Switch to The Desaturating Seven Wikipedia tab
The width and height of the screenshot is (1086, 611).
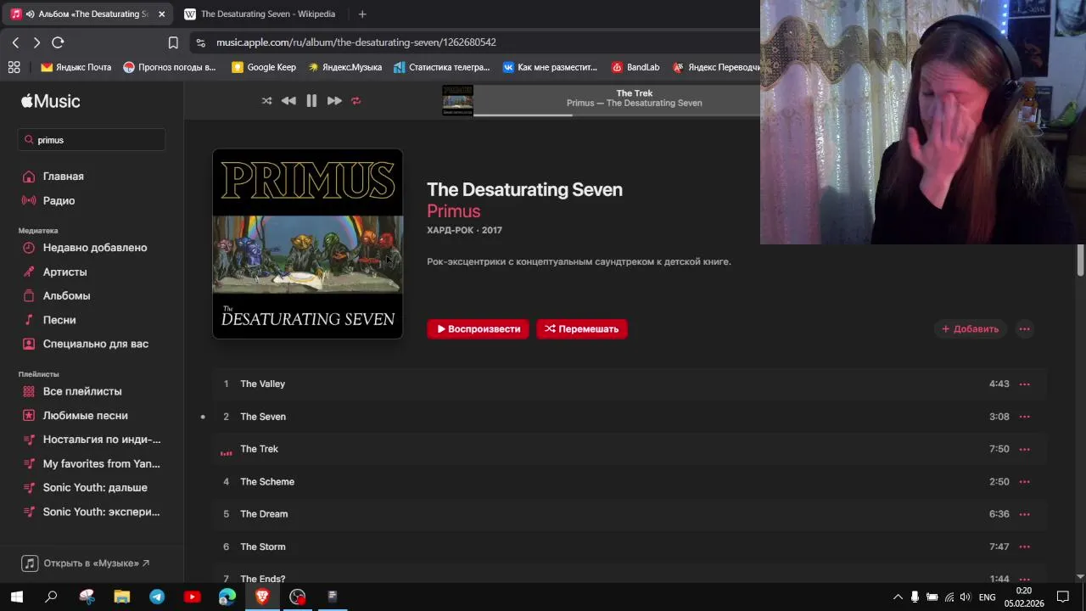click(x=260, y=14)
